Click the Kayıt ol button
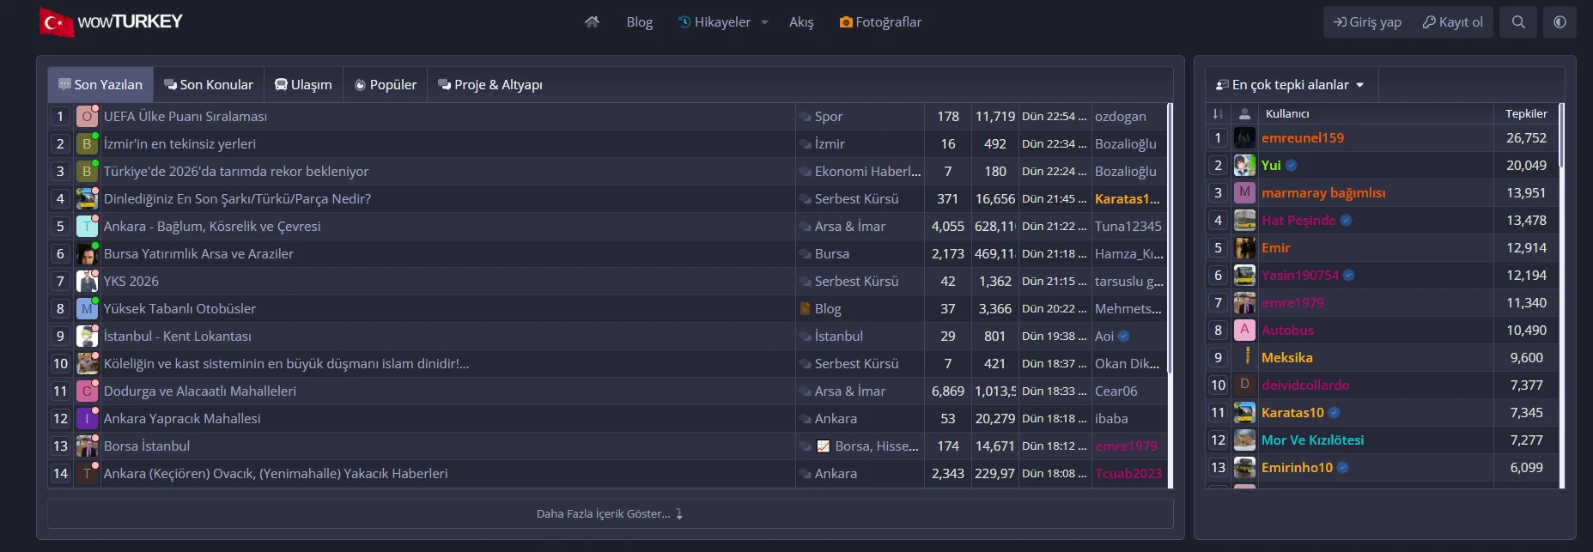 point(1452,22)
